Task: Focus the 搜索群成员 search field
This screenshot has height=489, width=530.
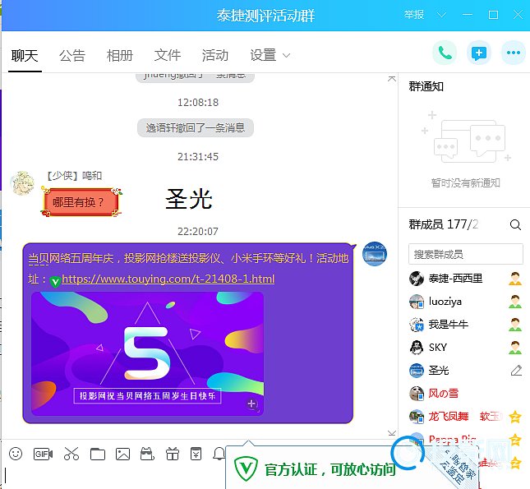Action: 466,254
